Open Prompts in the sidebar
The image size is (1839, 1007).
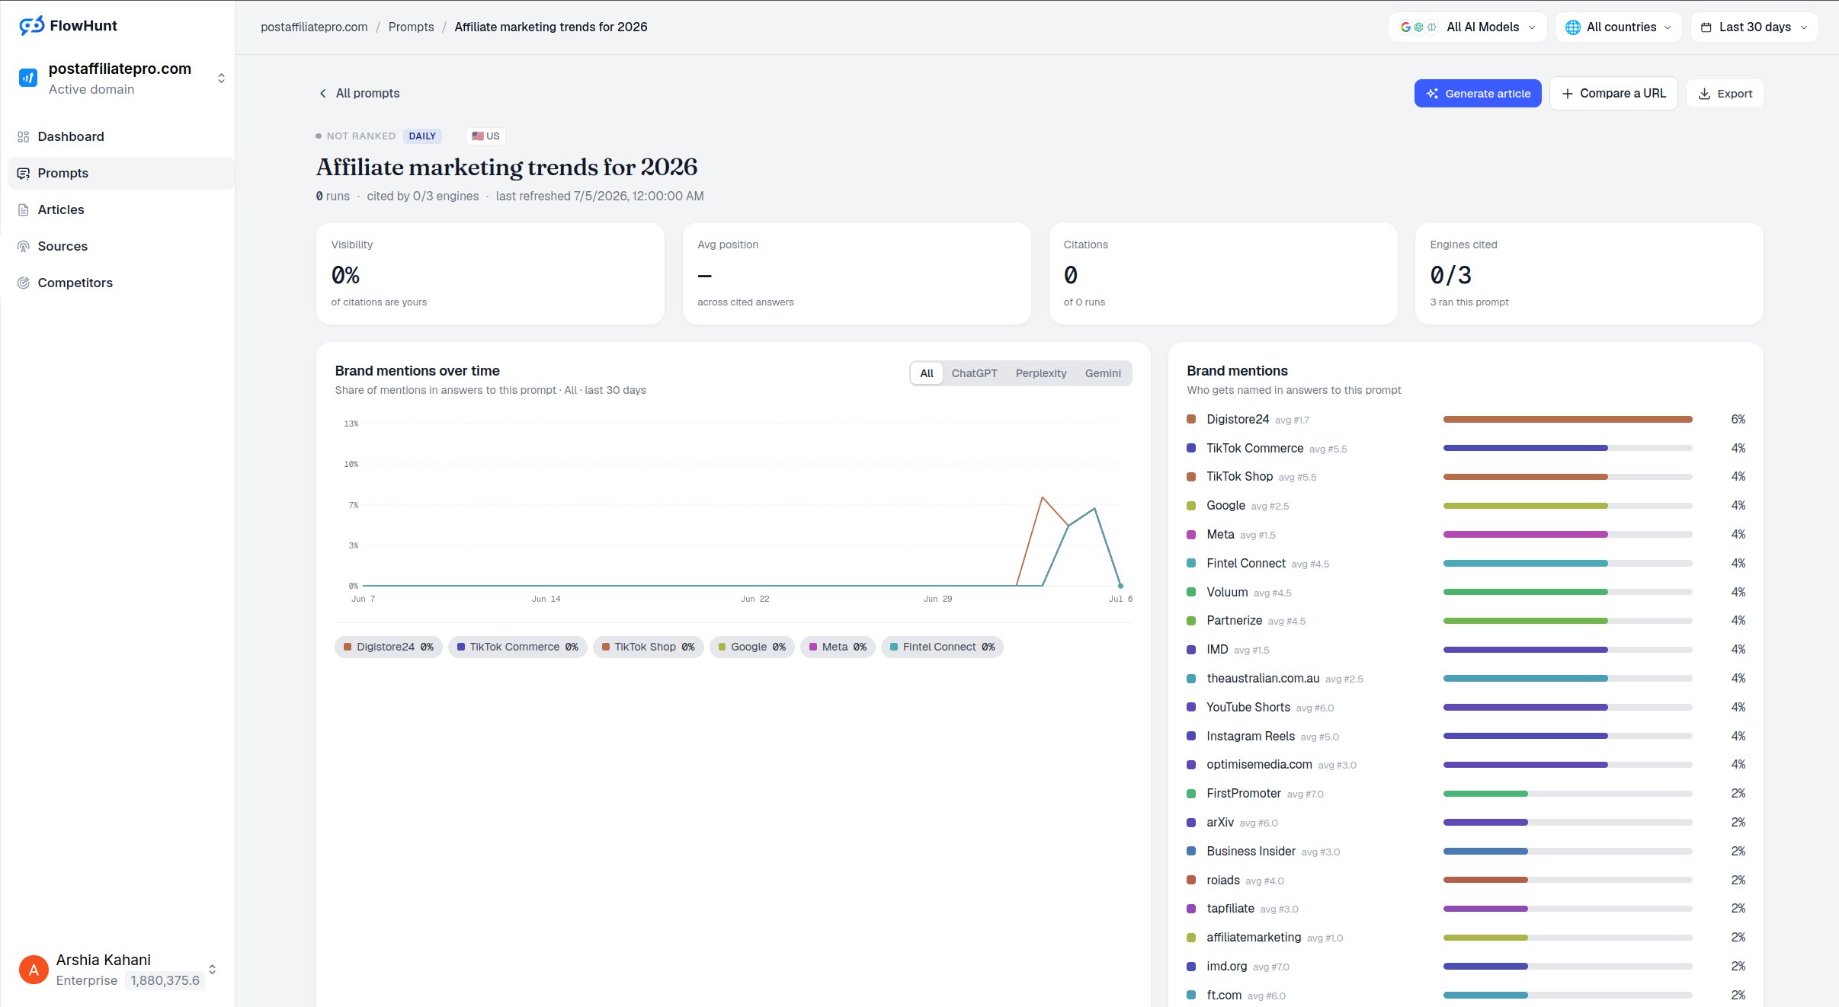121,173
